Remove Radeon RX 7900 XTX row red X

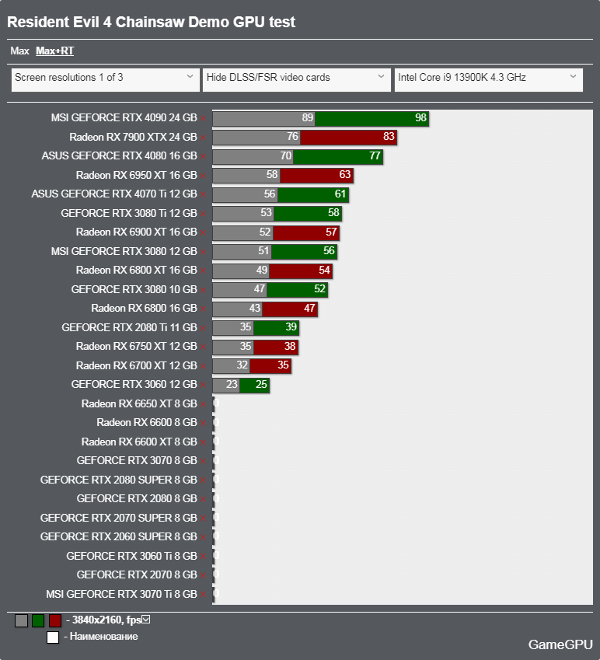203,138
